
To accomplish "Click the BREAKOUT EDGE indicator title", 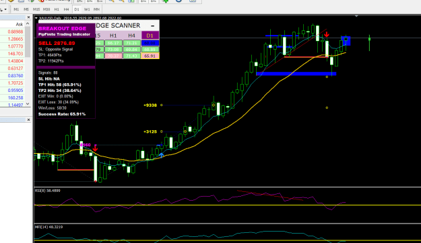I will click(62, 28).
